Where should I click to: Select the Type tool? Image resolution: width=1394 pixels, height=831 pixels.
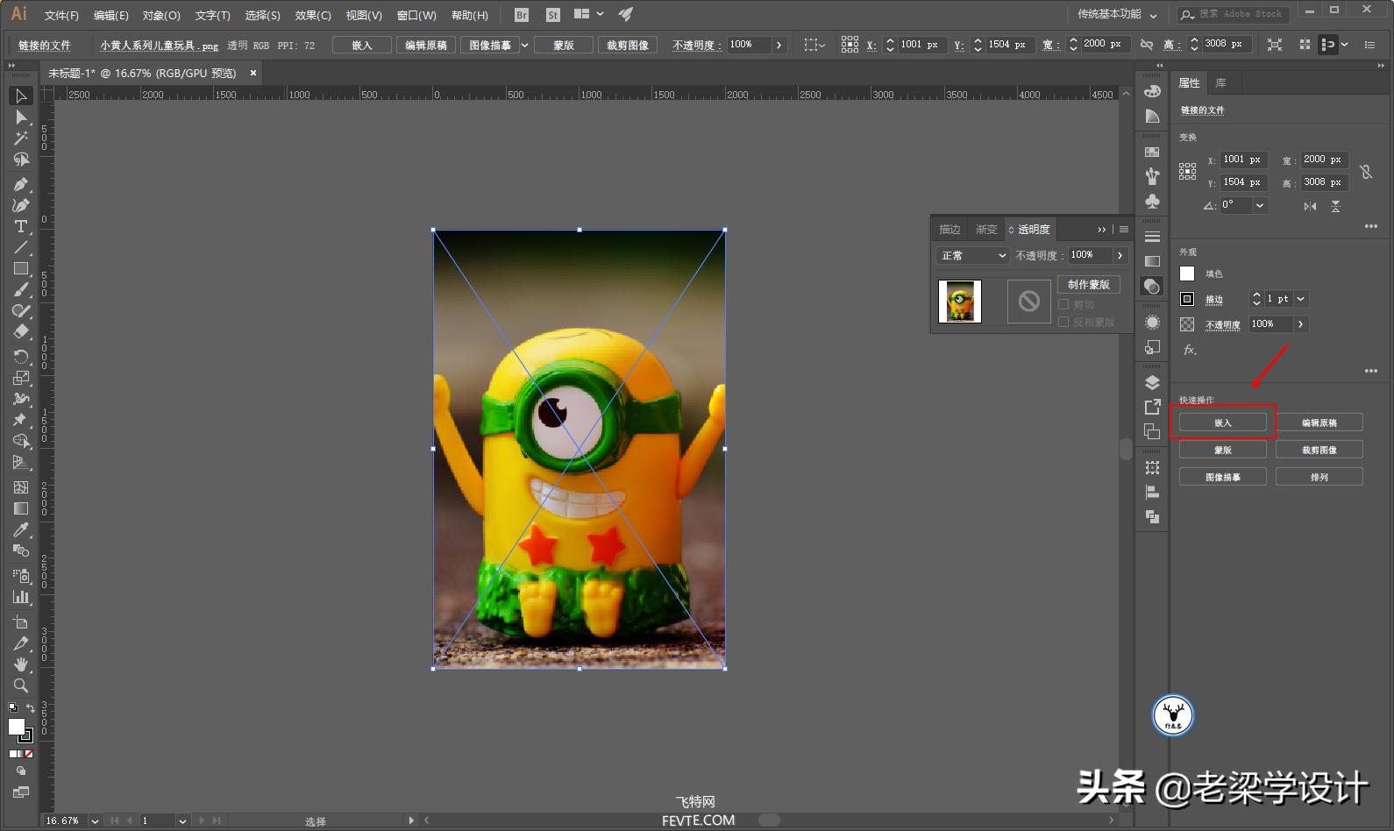[20, 226]
